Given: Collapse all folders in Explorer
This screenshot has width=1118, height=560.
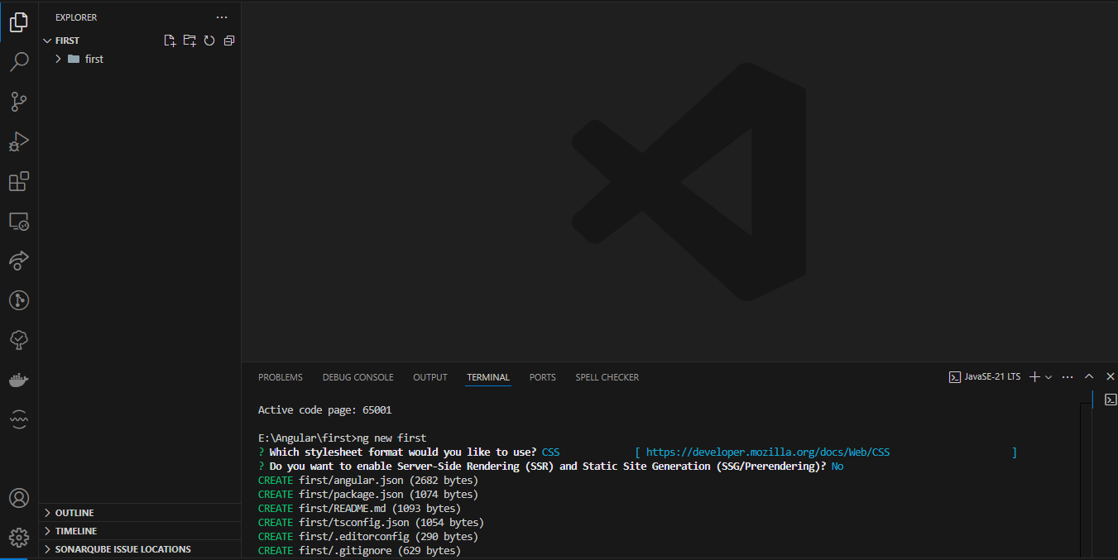Looking at the screenshot, I should [x=229, y=41].
